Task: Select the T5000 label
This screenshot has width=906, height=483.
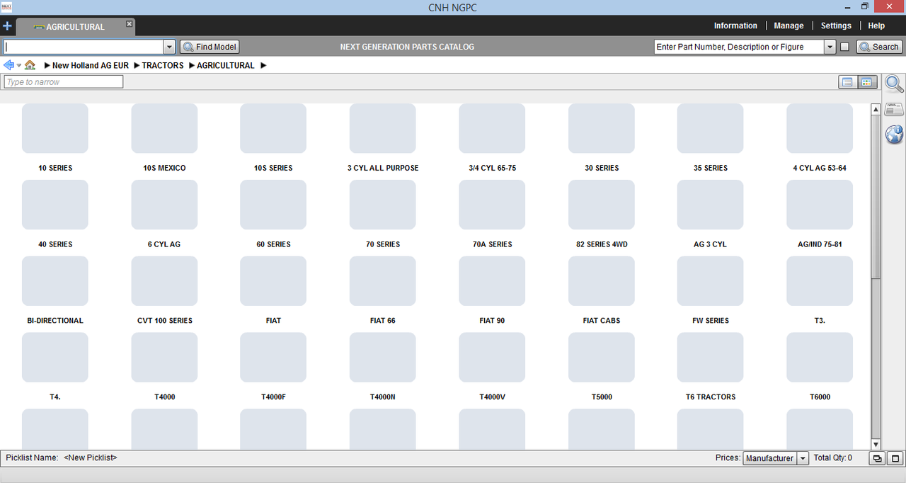Action: [602, 397]
